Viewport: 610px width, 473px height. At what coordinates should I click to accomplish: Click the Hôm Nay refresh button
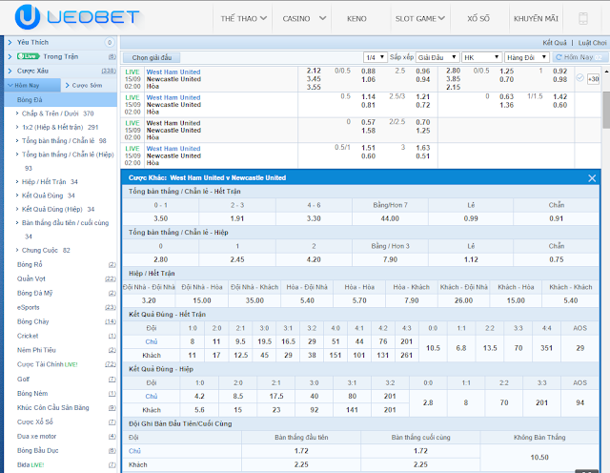click(579, 57)
